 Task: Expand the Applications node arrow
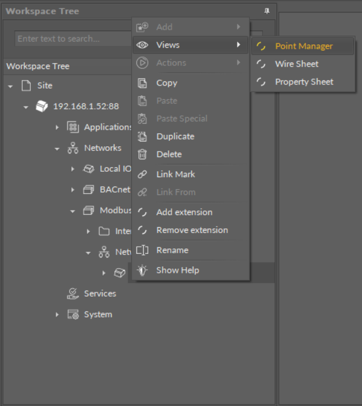(58, 127)
